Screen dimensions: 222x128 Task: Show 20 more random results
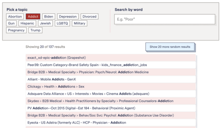point(170,47)
